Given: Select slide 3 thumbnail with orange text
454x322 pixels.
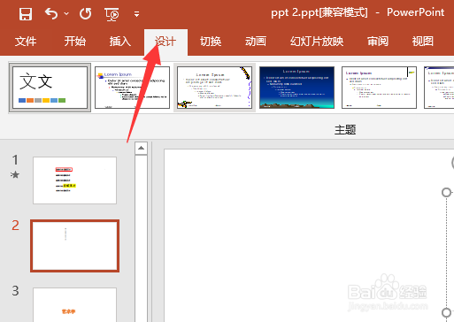Looking at the screenshot, I should tap(74, 305).
